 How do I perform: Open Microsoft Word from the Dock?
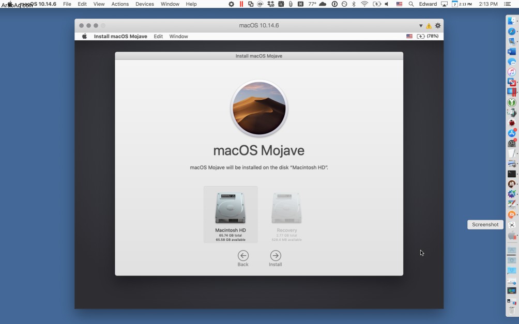(x=512, y=52)
